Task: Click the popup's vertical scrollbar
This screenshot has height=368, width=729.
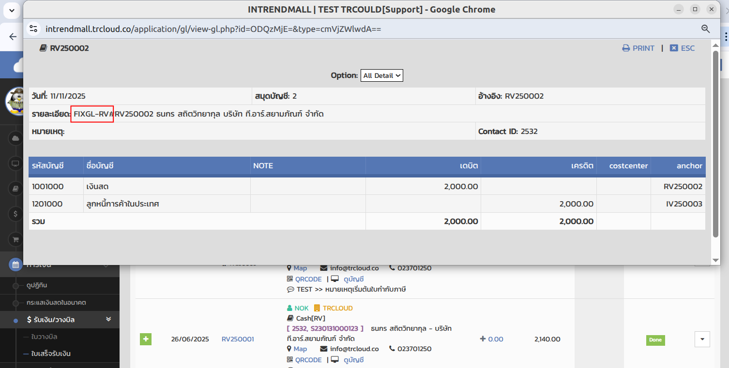Action: pos(715,145)
